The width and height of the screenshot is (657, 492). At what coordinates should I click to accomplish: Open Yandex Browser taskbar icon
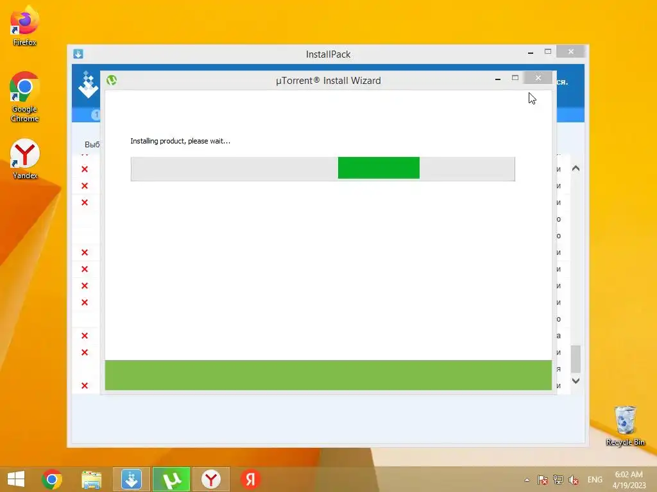[x=210, y=479]
